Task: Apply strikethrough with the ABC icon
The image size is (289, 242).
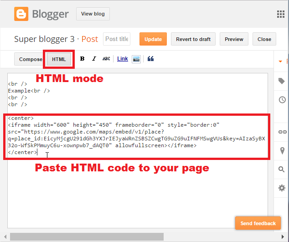Action: pos(106,59)
